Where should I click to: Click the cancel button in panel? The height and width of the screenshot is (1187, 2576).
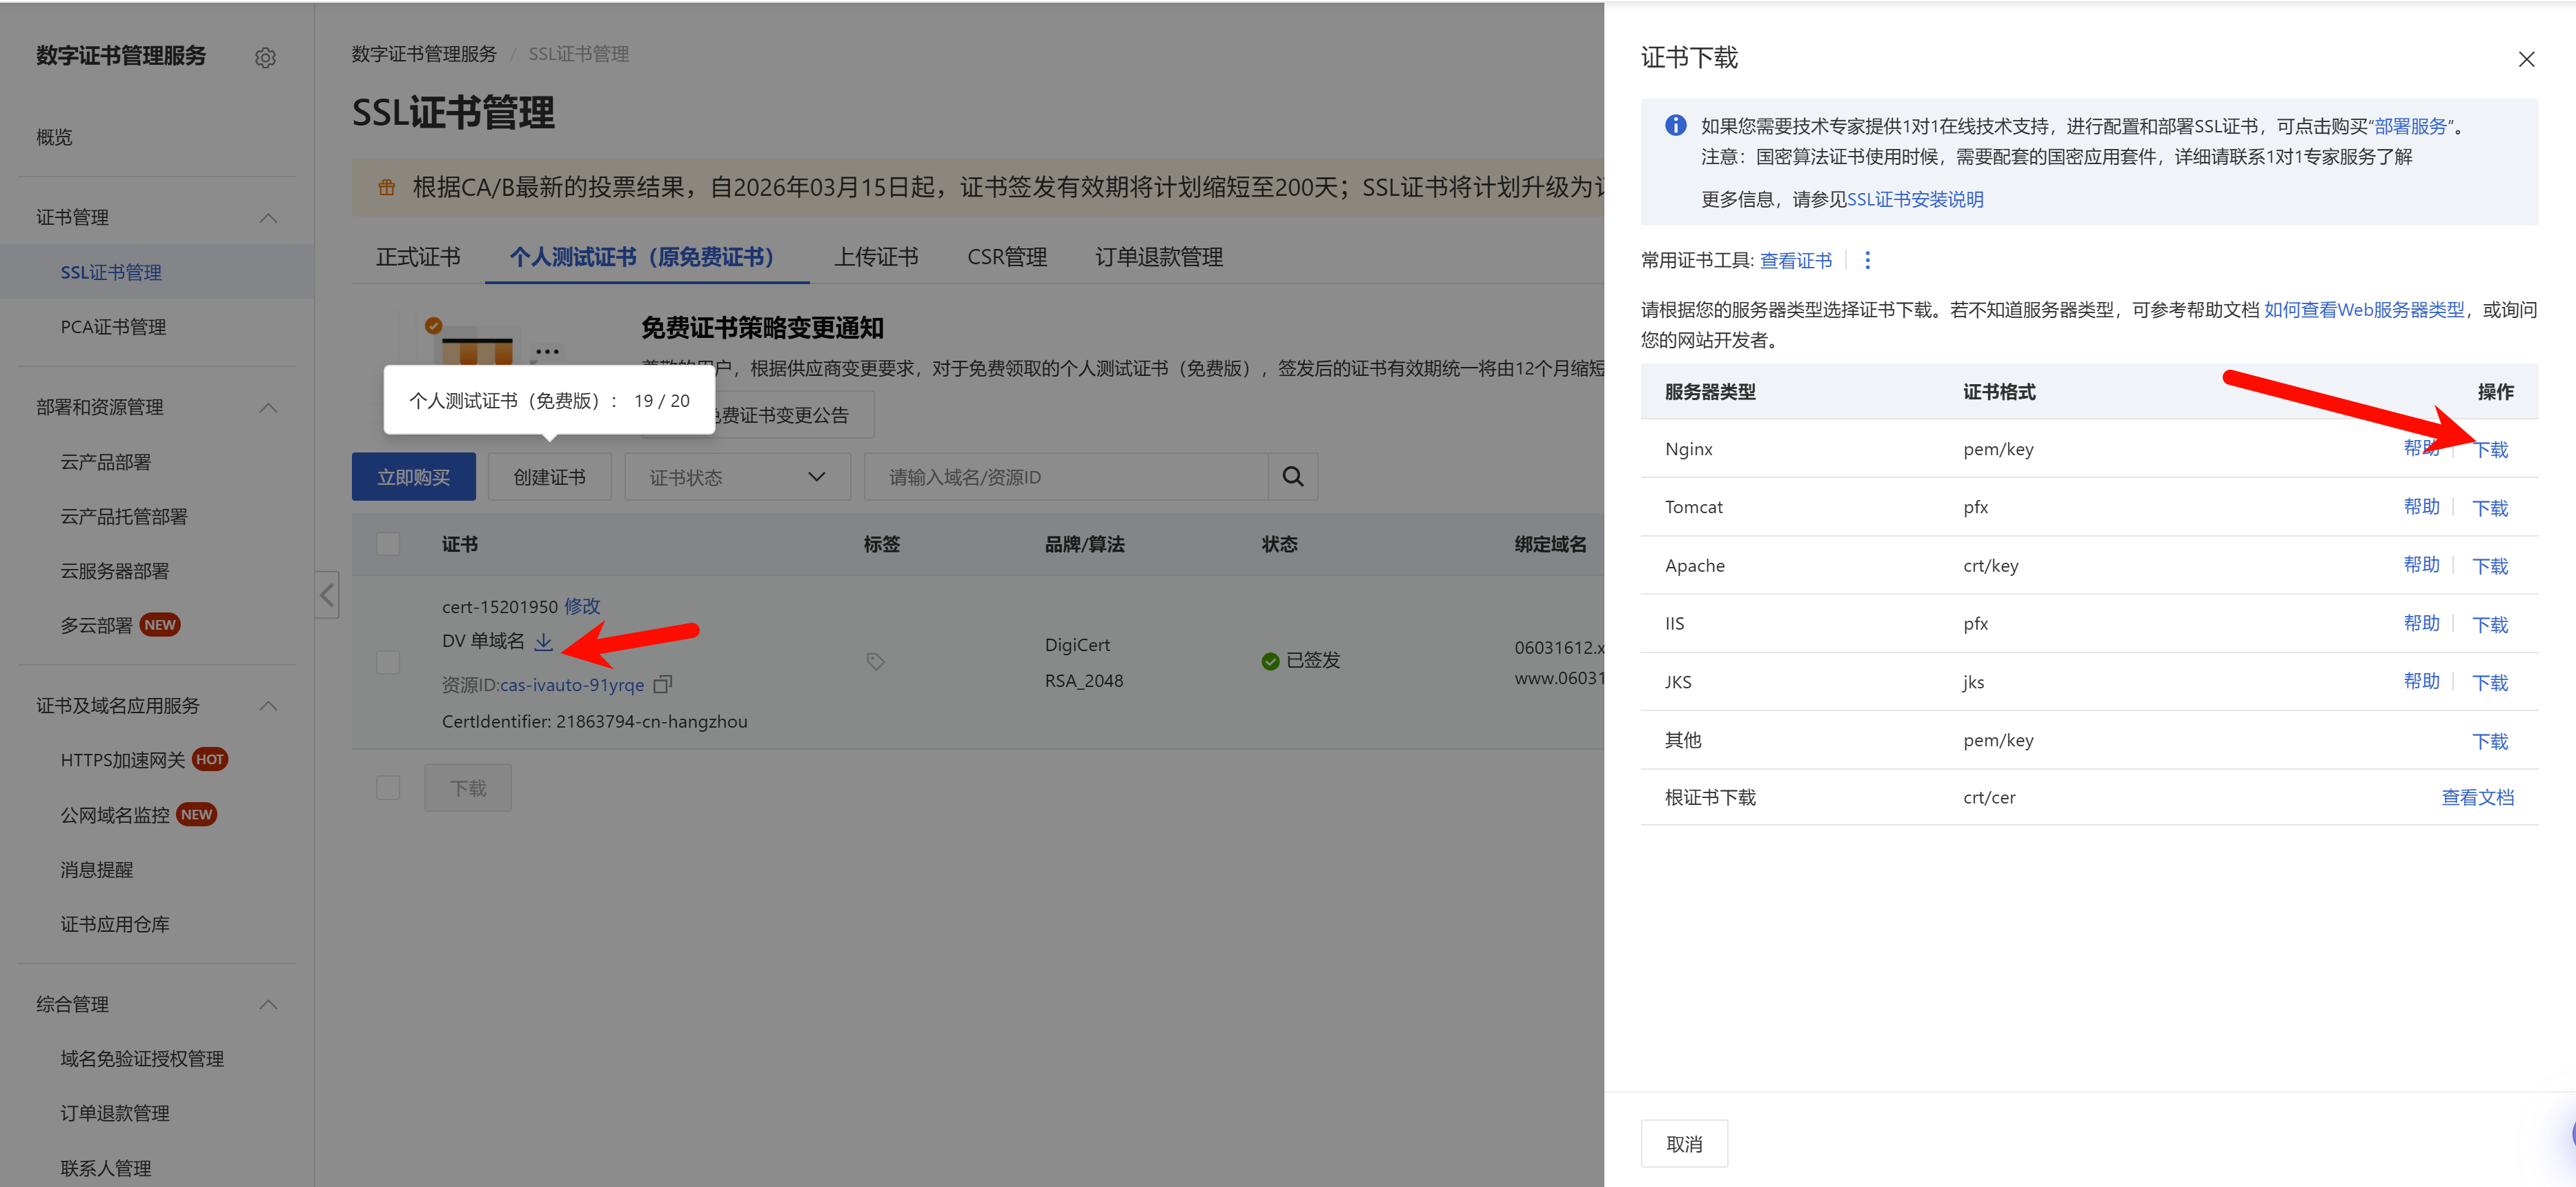point(1684,1144)
